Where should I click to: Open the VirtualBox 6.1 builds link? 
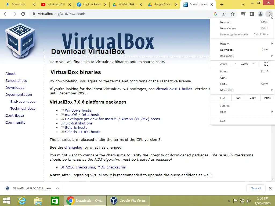[x=174, y=89]
